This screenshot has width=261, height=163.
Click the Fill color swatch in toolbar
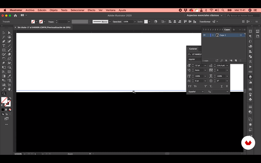[x=4, y=100]
